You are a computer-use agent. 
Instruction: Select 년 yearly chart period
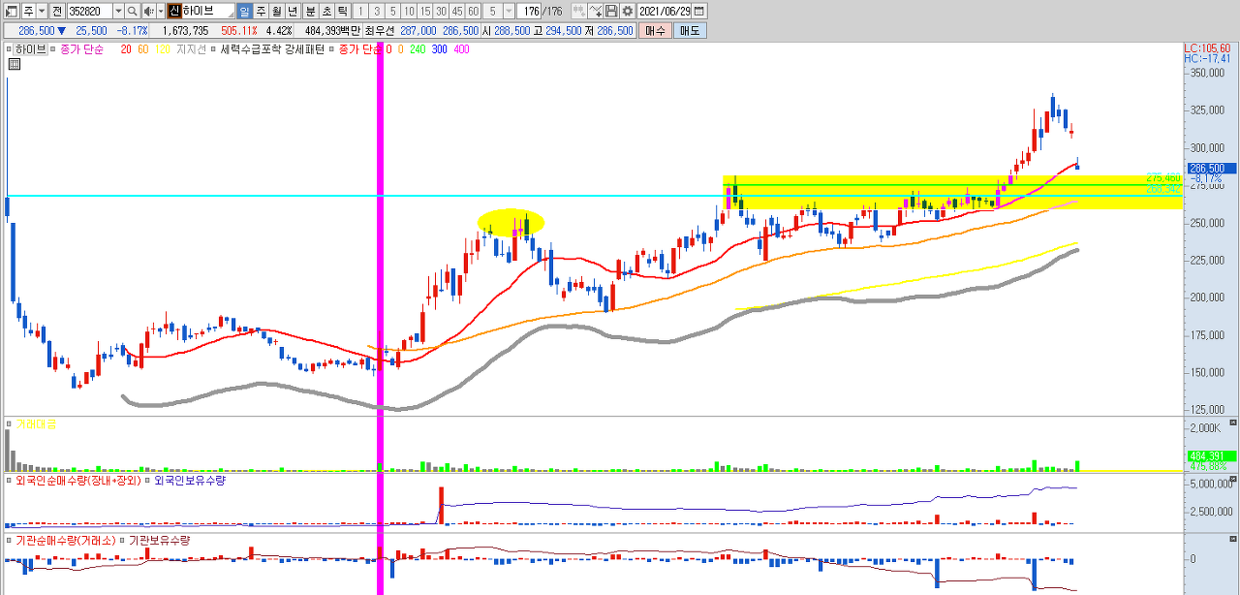pyautogui.click(x=292, y=11)
